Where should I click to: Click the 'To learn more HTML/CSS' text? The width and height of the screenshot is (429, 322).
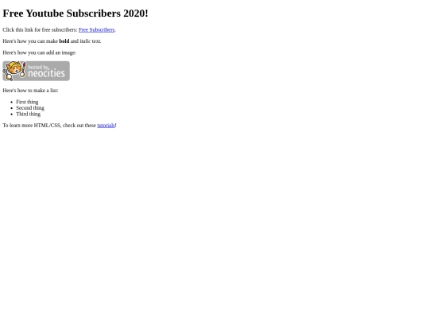click(x=32, y=126)
